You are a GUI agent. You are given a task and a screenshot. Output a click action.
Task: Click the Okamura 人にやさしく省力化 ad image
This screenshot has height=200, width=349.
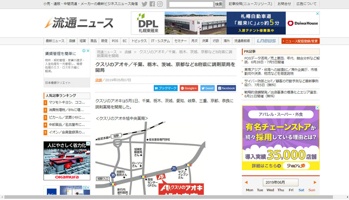pyautogui.click(x=67, y=161)
